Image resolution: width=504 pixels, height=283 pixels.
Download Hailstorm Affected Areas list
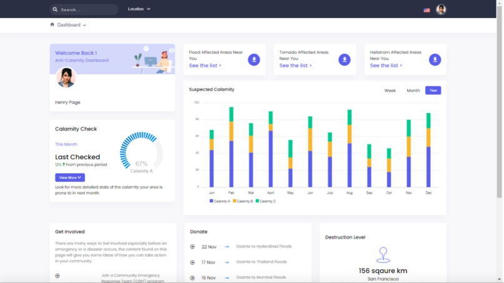(x=435, y=59)
